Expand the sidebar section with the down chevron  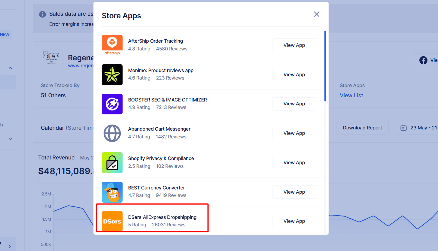10,139
